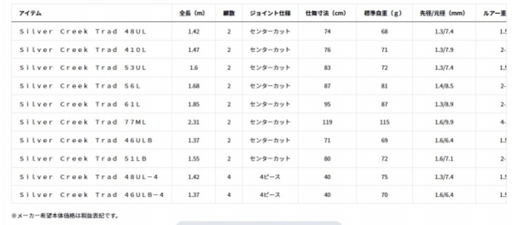Click the 4ピース cell in the 48UL-4 row
Viewport: 512px width, 225px height.
pos(270,177)
